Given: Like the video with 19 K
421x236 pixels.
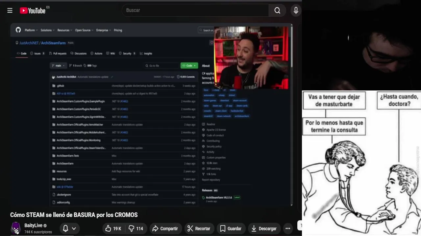Looking at the screenshot, I should 113,228.
